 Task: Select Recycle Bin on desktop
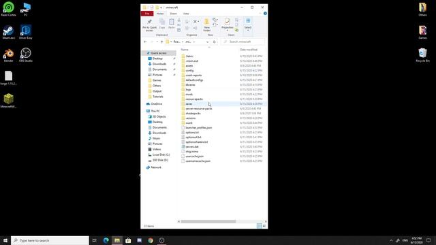[x=422, y=55]
